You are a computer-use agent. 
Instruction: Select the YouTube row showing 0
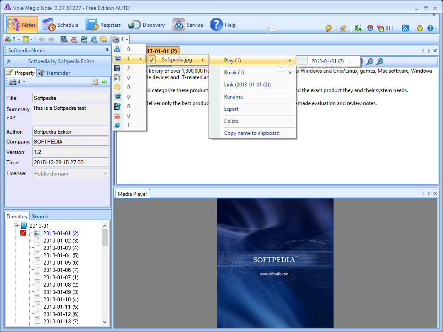click(x=129, y=116)
